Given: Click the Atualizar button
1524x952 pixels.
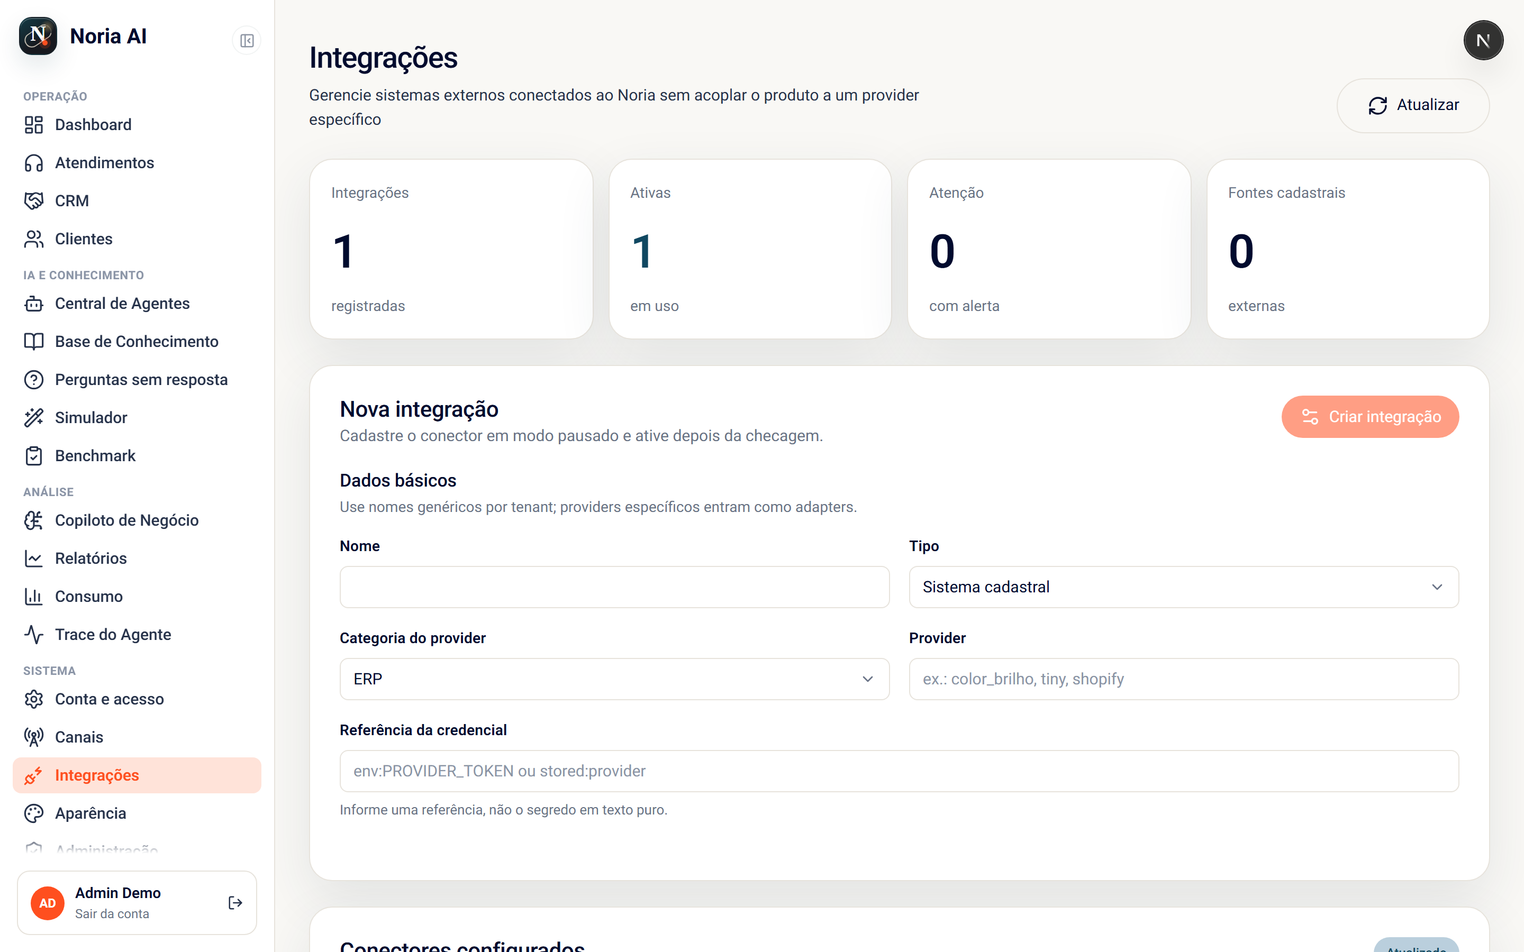Looking at the screenshot, I should (x=1412, y=105).
